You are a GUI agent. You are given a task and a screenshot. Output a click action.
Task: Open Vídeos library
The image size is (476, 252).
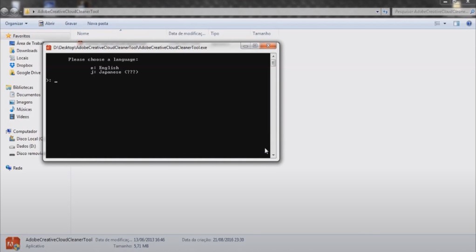coord(22,117)
